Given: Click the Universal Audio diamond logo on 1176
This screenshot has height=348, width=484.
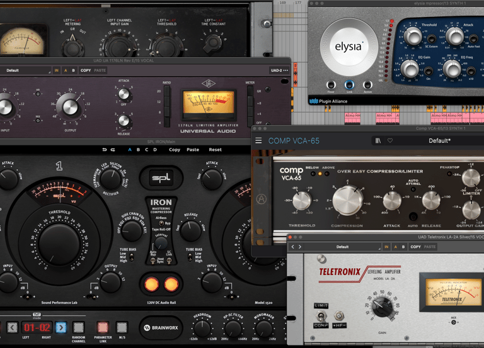Looking at the screenshot, I should click(x=209, y=84).
